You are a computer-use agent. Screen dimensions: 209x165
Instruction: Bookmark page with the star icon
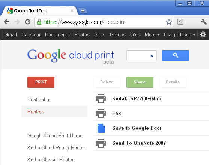[169, 22]
